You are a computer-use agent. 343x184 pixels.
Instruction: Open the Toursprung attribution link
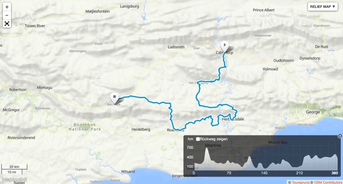tap(300, 182)
